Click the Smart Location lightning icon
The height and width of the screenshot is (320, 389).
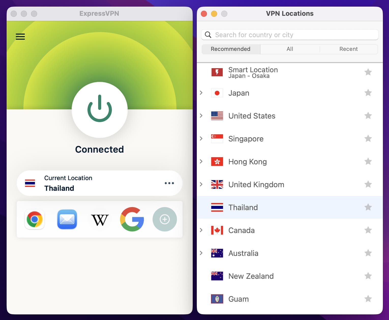(x=217, y=72)
